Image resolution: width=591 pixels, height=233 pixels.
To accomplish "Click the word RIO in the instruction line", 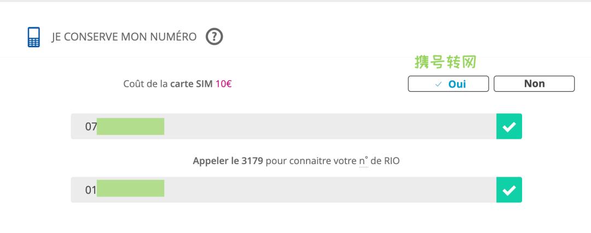I will point(392,162).
